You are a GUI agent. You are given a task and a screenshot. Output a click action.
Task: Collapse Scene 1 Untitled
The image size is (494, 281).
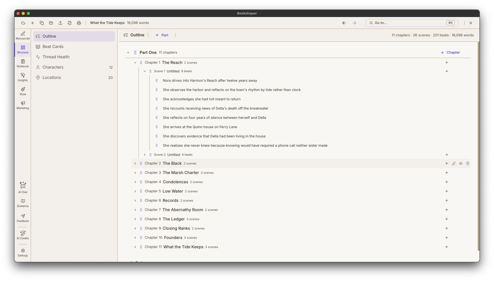(145, 71)
